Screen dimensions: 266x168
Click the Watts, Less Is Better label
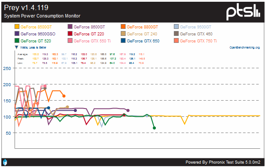33,48
